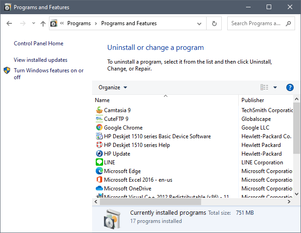Click the 17 programs installed text
Viewport: 301px width, 233px height.
[x=156, y=221]
